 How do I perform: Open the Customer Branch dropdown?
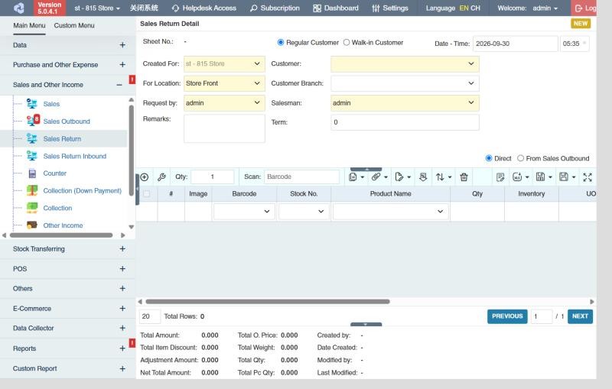click(405, 83)
